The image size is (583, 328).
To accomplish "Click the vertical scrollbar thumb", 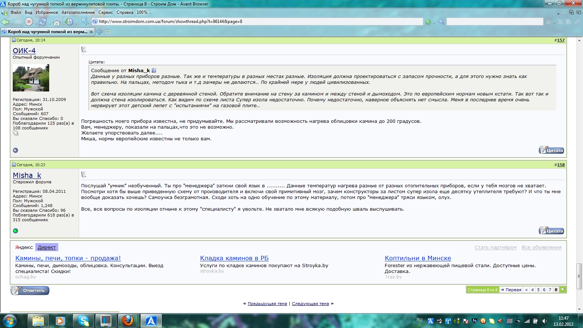I will pos(579,276).
